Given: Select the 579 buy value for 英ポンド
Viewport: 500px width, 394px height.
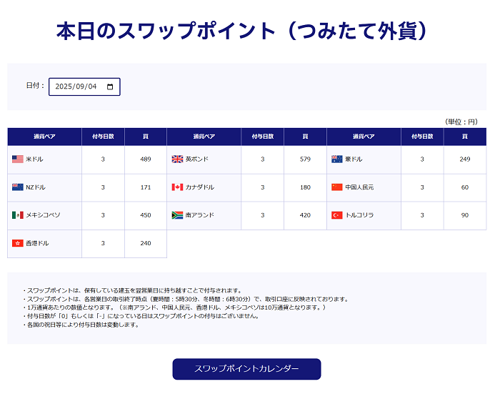Looking at the screenshot, I should click(305, 159).
